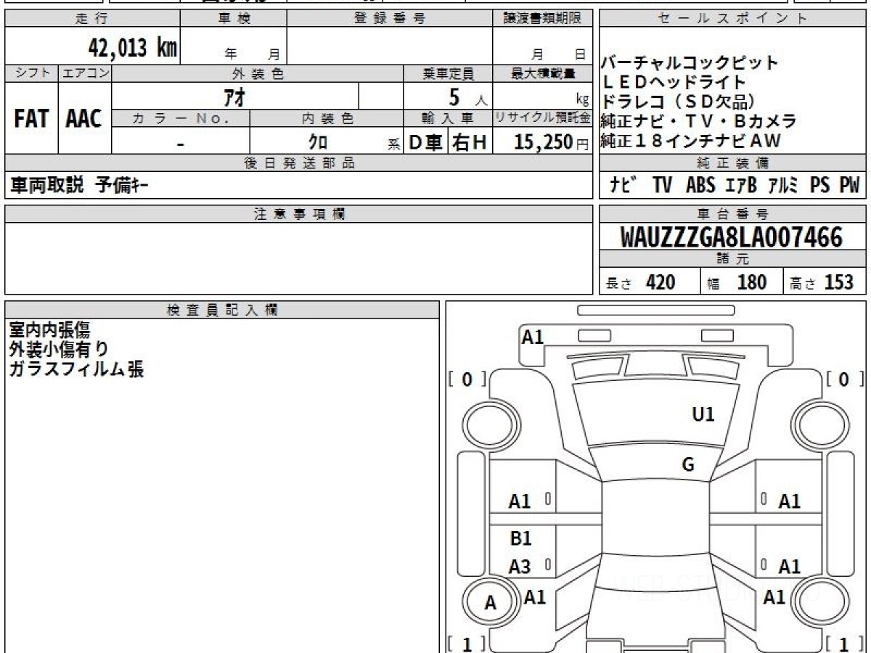Click the ナビ equipment item
The image size is (871, 653).
[623, 185]
